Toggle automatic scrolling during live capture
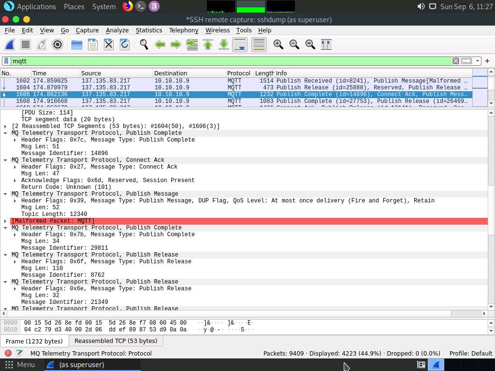 pyautogui.click(x=239, y=44)
